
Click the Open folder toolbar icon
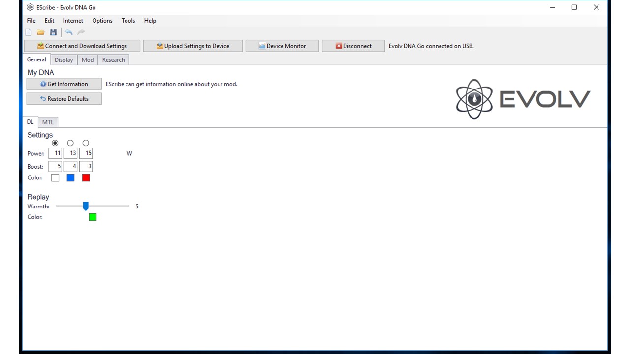41,32
